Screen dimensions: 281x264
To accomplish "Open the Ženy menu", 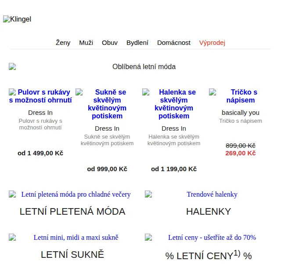I will pyautogui.click(x=63, y=43).
